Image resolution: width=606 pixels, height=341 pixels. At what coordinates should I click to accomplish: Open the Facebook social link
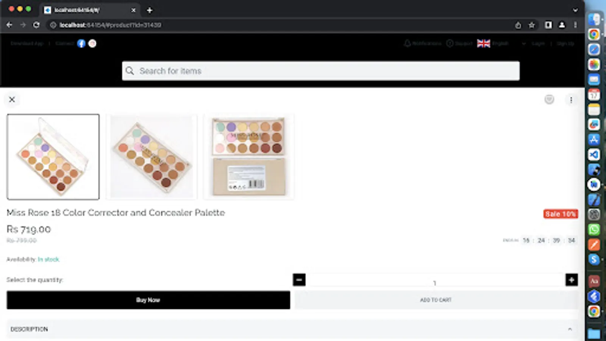(x=81, y=44)
